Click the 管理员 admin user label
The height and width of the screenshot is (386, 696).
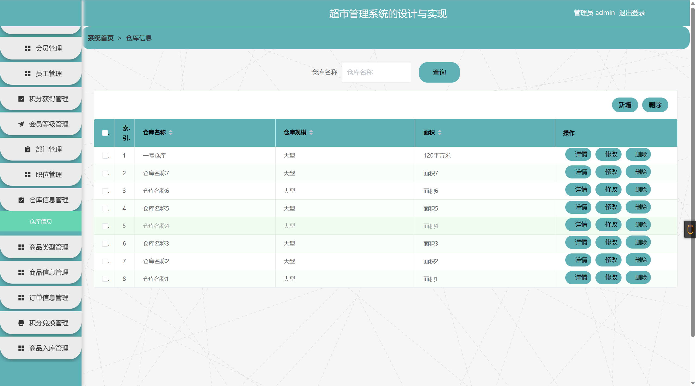[594, 13]
